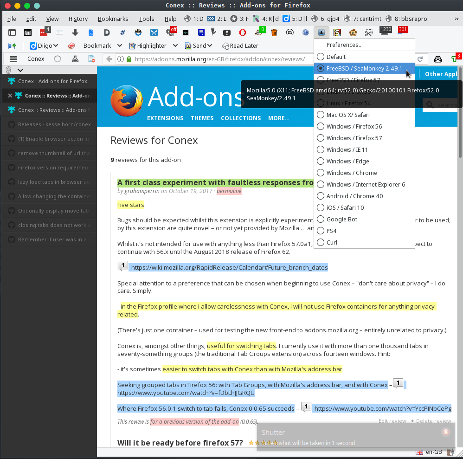463x459 pixels.
Task: Click the icon with red 301 badge
Action: pyautogui.click(x=402, y=31)
